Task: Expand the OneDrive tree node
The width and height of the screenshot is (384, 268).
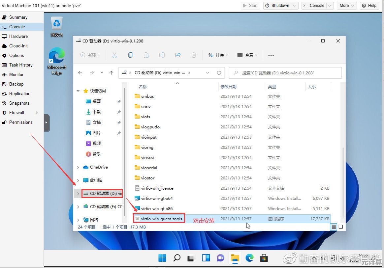Action: point(78,167)
